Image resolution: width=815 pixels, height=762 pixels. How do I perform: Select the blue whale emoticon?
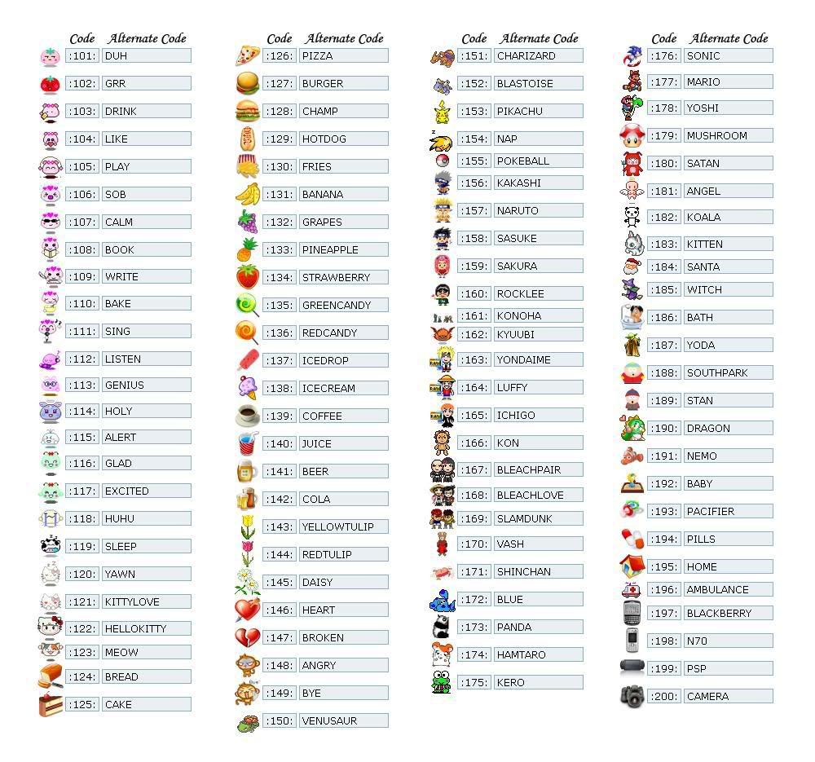[442, 601]
